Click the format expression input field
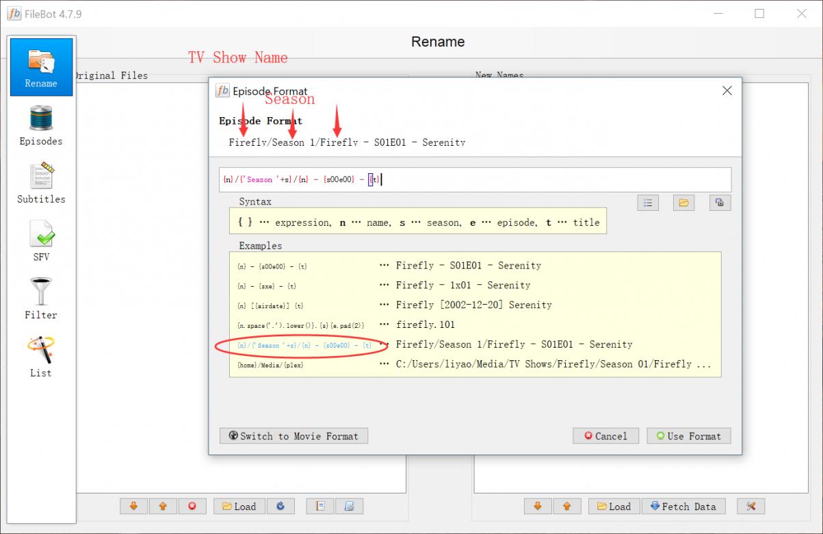Viewport: 823px width, 534px height. pos(475,179)
